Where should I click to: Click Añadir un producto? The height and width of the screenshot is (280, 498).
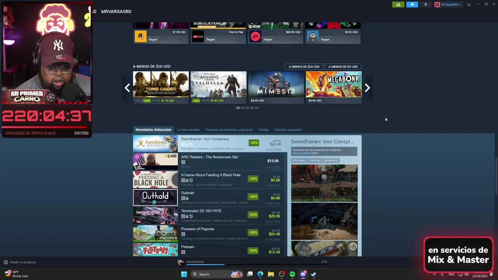(20, 262)
